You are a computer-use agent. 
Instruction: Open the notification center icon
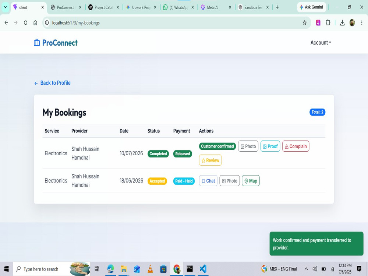pos(359,269)
